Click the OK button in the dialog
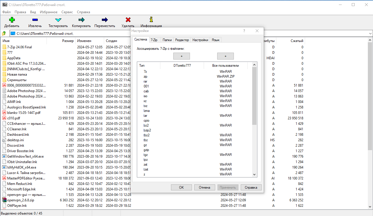This screenshot has height=216, width=373. [x=181, y=187]
